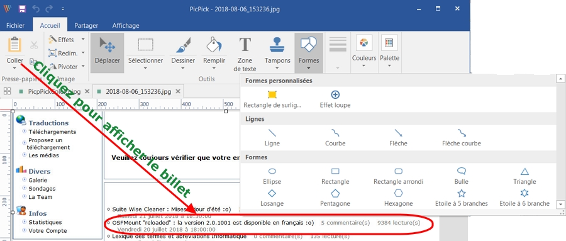Click the copy icon next to Coller
This screenshot has height=241, width=566.
33,62
